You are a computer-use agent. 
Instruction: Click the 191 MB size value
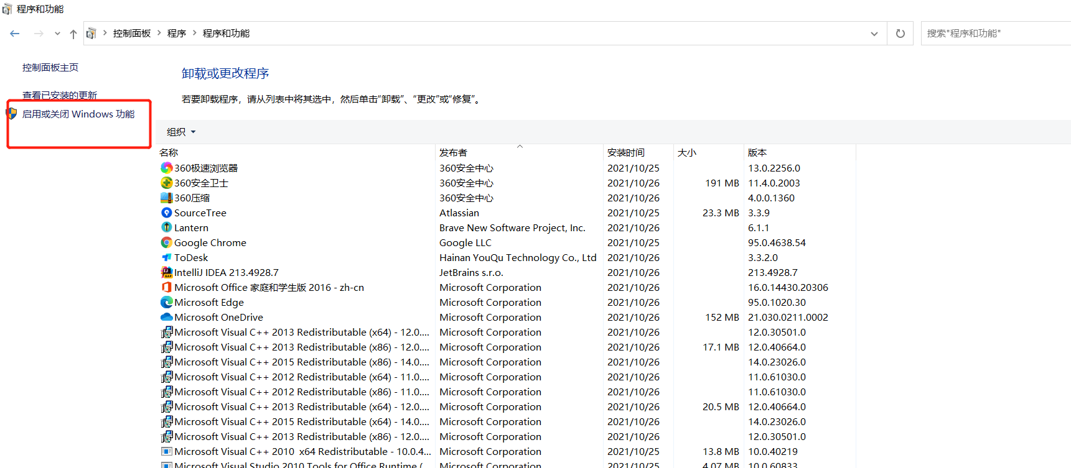click(x=722, y=183)
